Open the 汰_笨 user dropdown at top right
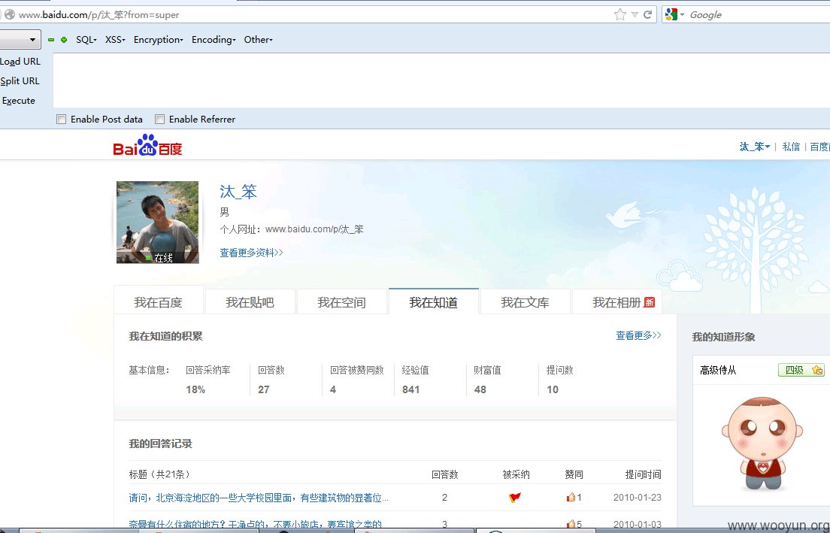 tap(754, 147)
